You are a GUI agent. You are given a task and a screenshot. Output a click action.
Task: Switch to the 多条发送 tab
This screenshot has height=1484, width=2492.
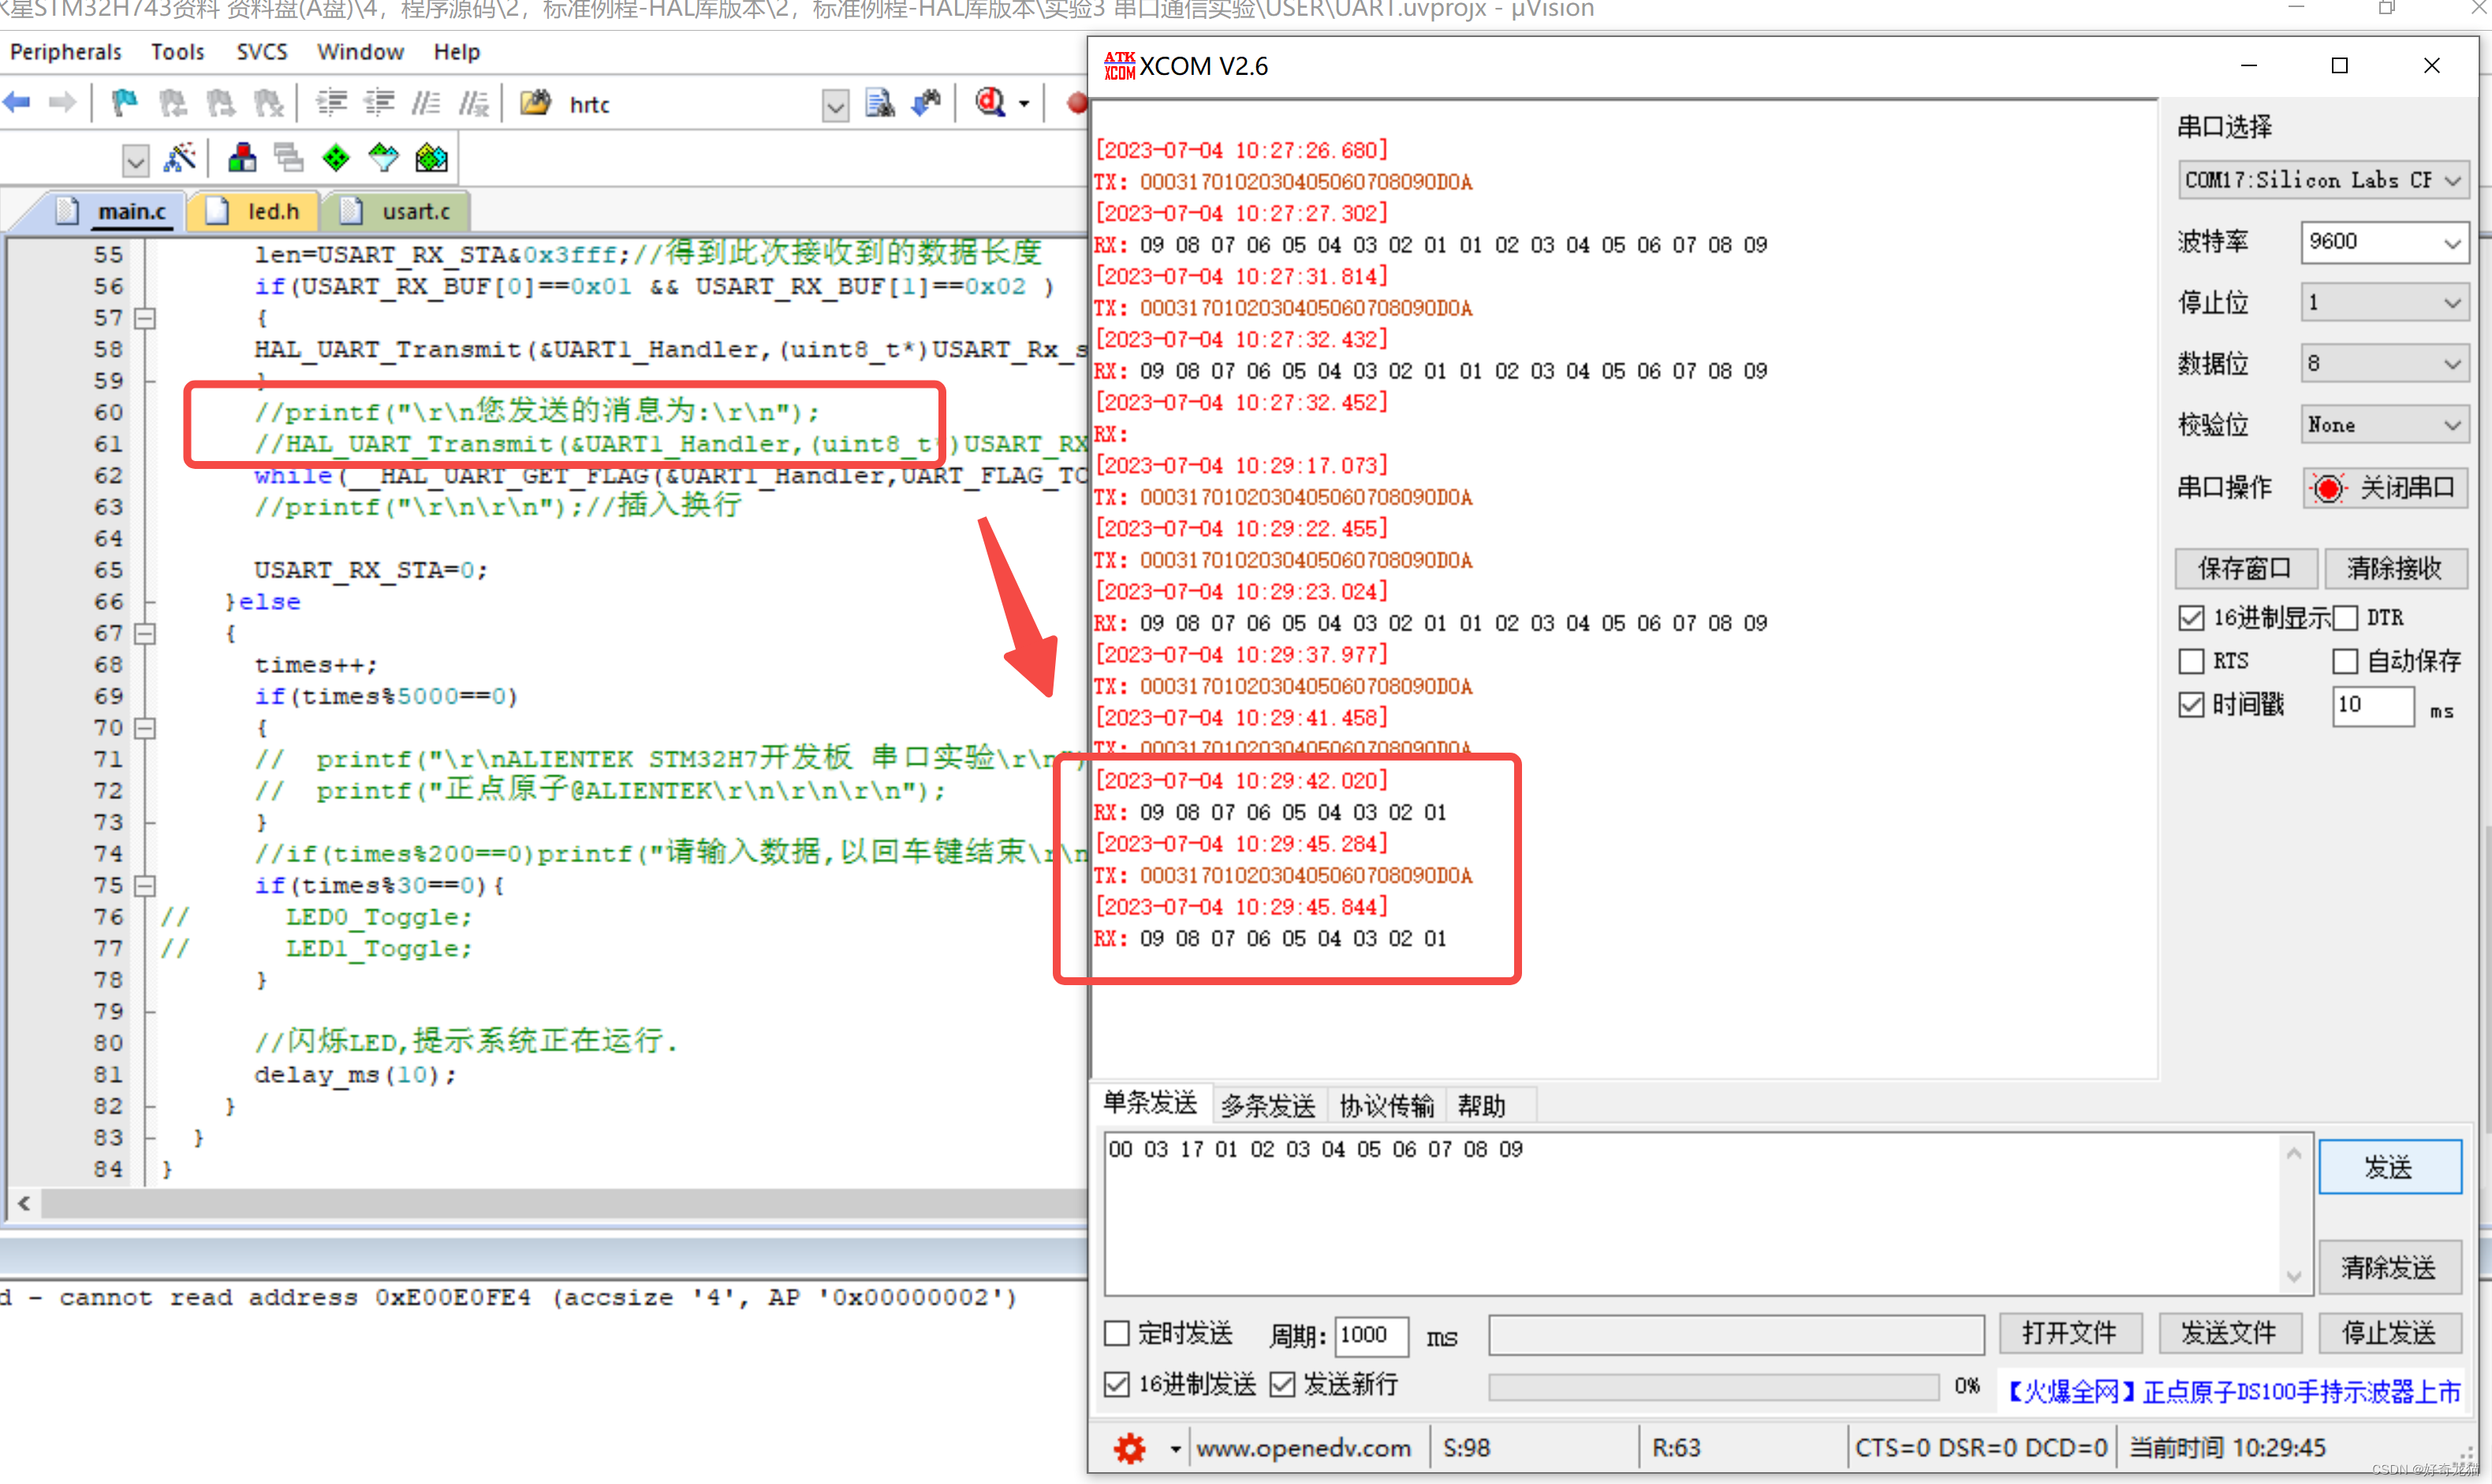pos(1267,1105)
